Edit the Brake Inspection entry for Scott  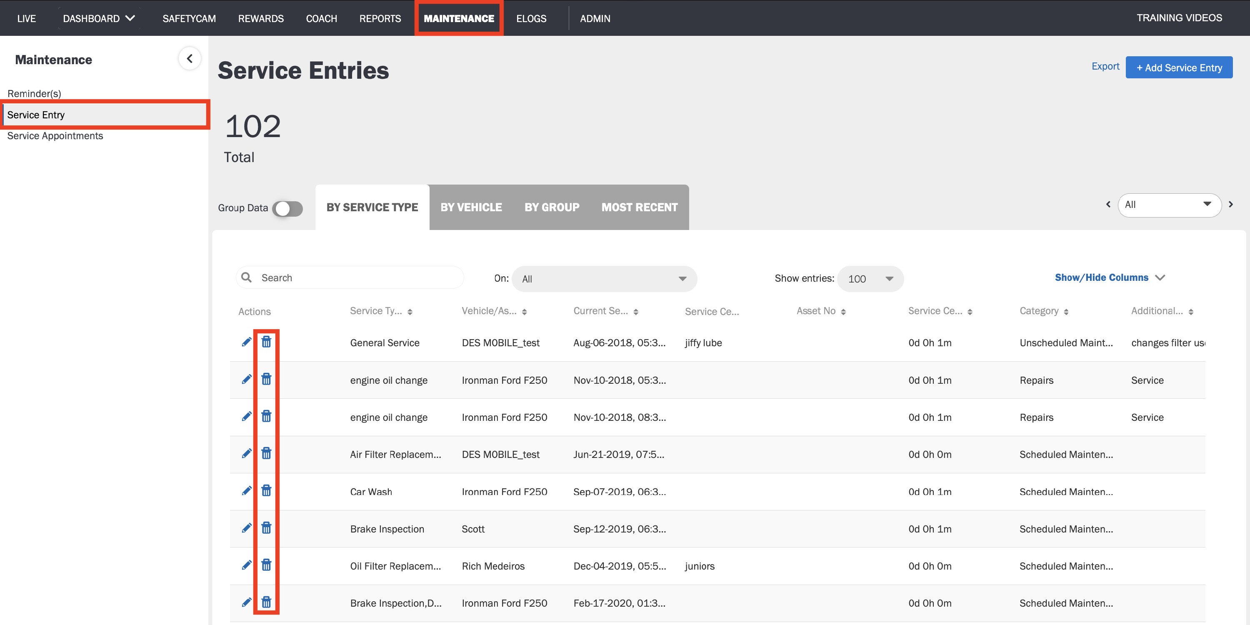pyautogui.click(x=247, y=528)
